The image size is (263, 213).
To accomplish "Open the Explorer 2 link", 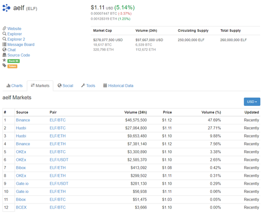I will pos(16,39).
